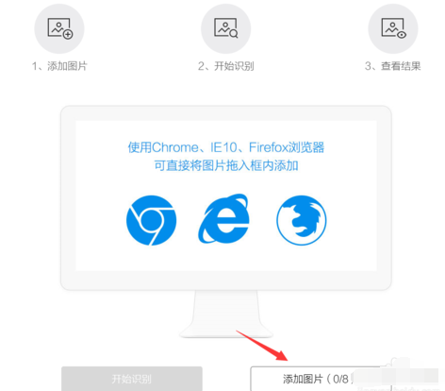Screen dimensions: 445x391
Task: Click the gray 开始识别 button
Action: (x=132, y=379)
